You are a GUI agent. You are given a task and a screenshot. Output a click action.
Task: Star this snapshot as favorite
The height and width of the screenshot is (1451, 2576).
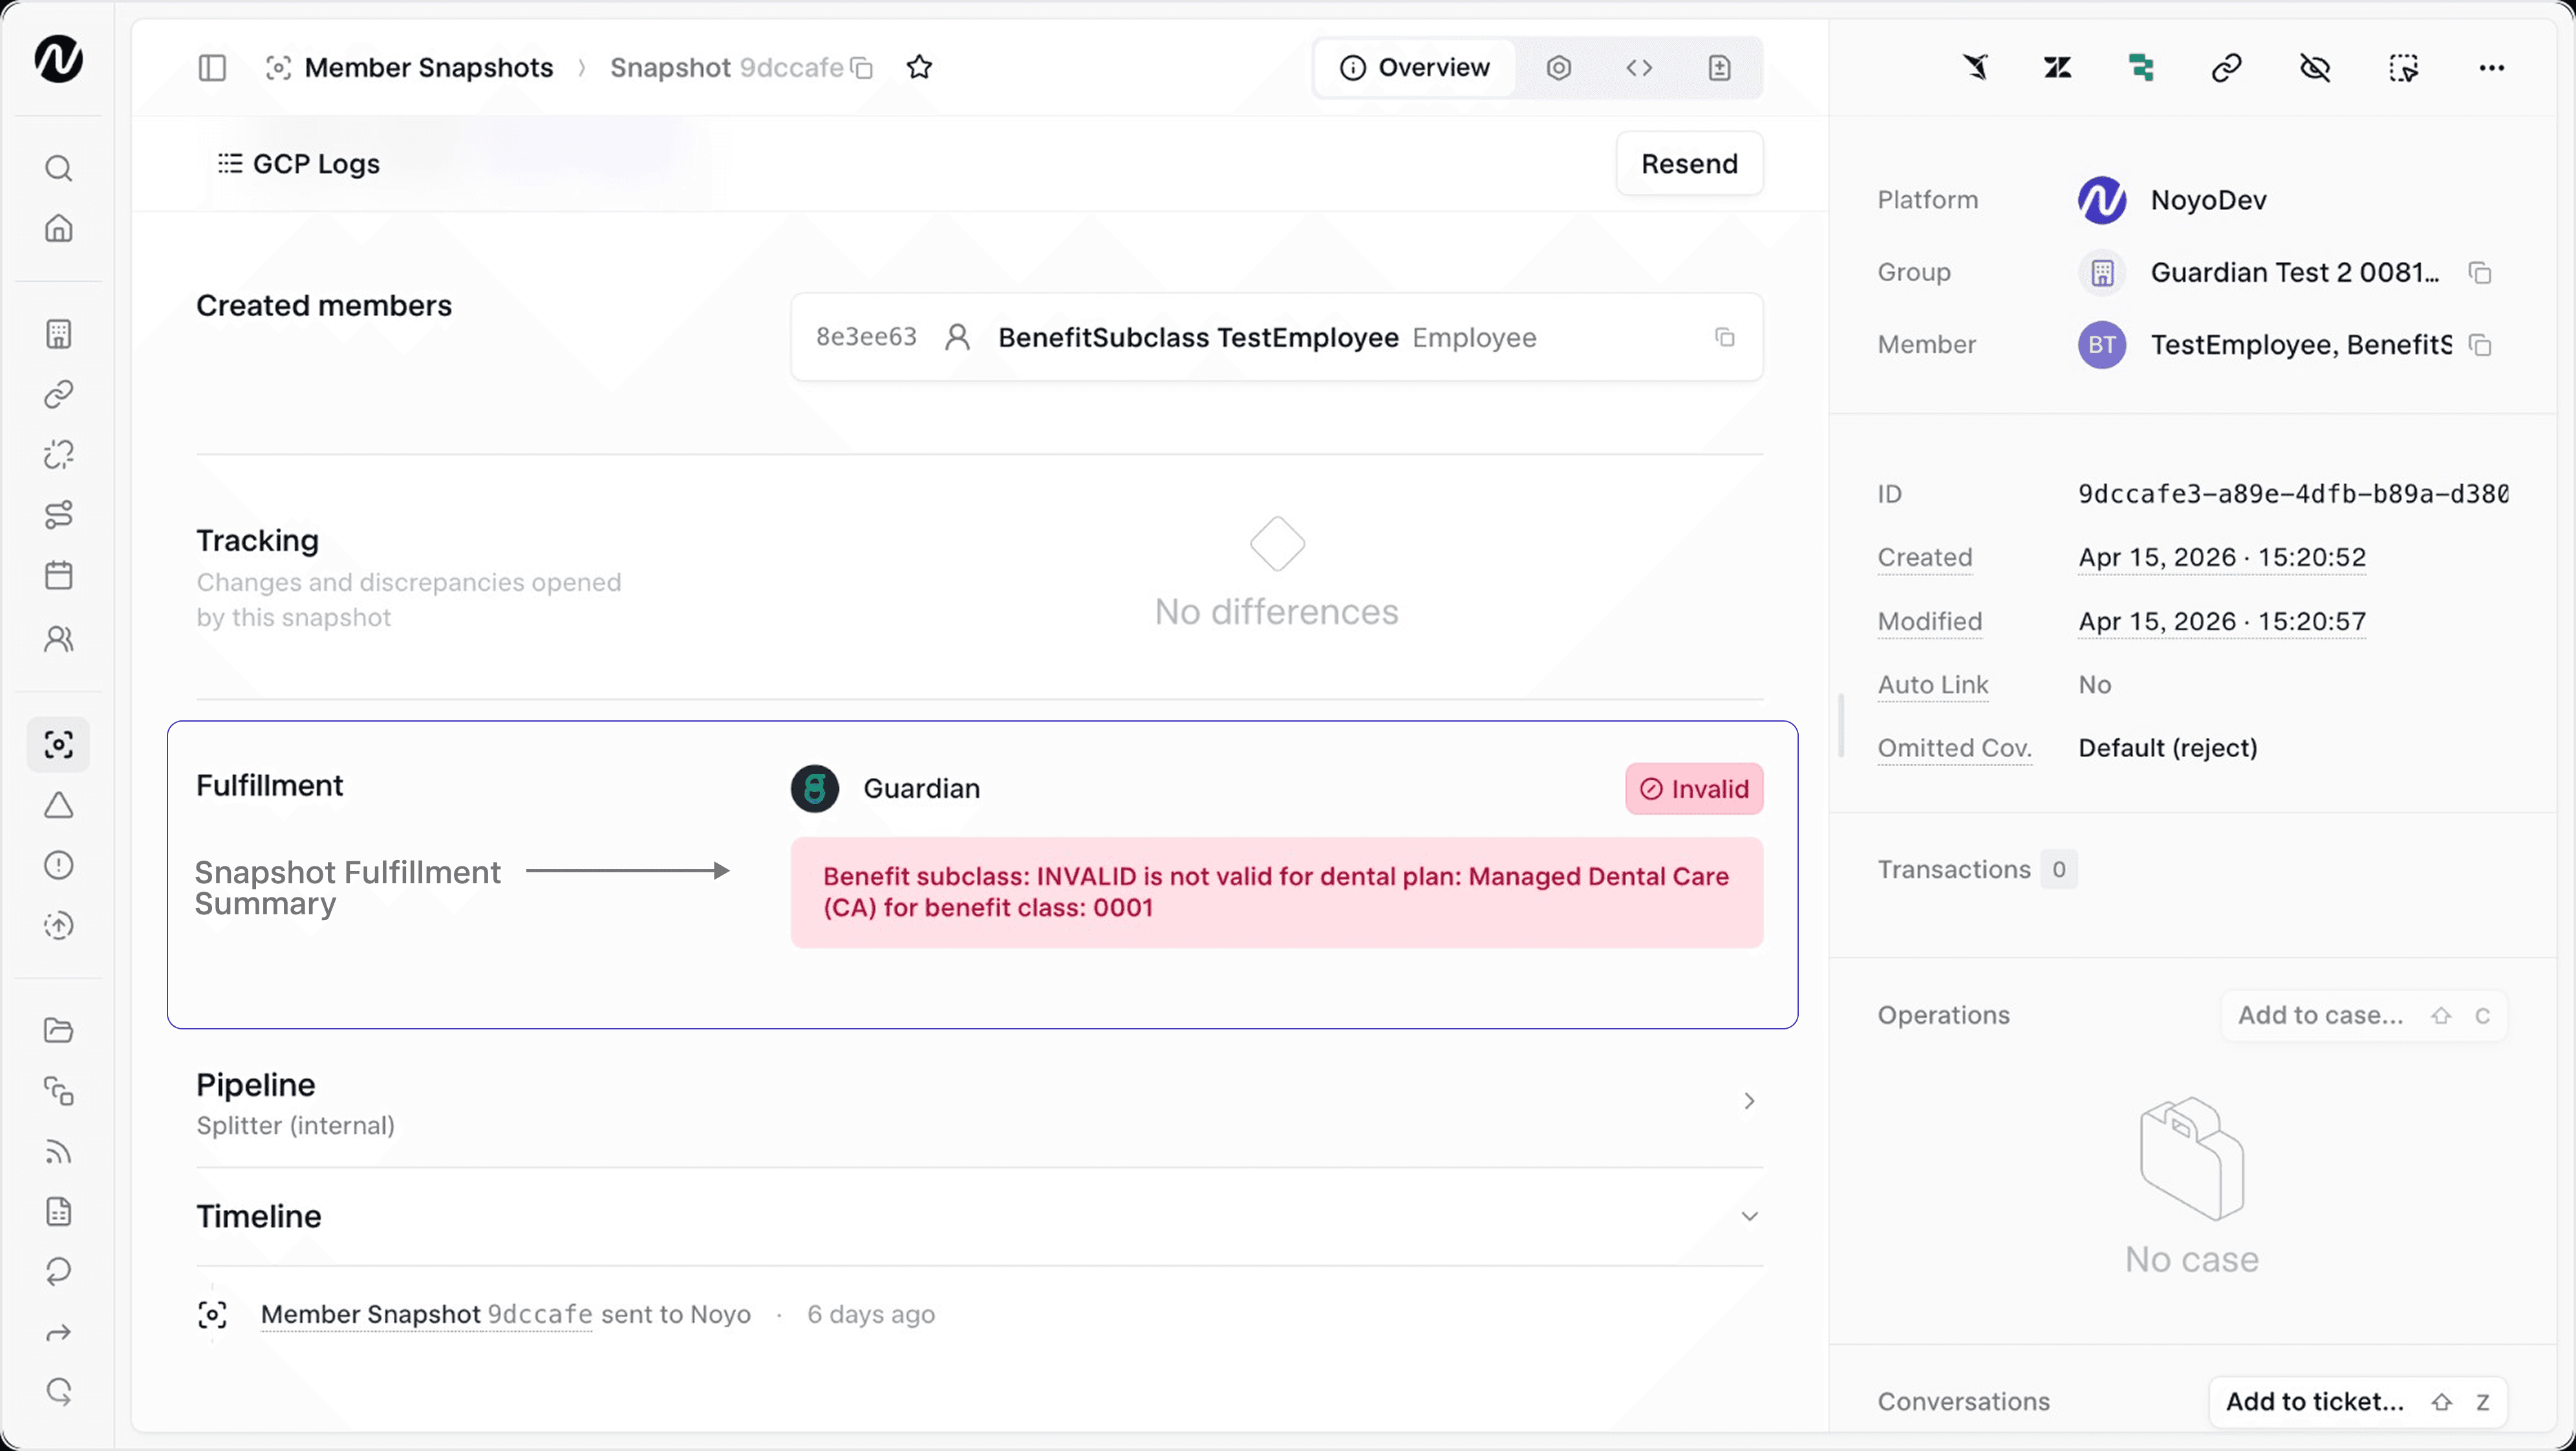[x=919, y=68]
